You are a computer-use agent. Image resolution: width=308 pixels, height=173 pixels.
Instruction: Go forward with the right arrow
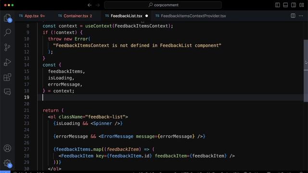pyautogui.click(x=98, y=5)
